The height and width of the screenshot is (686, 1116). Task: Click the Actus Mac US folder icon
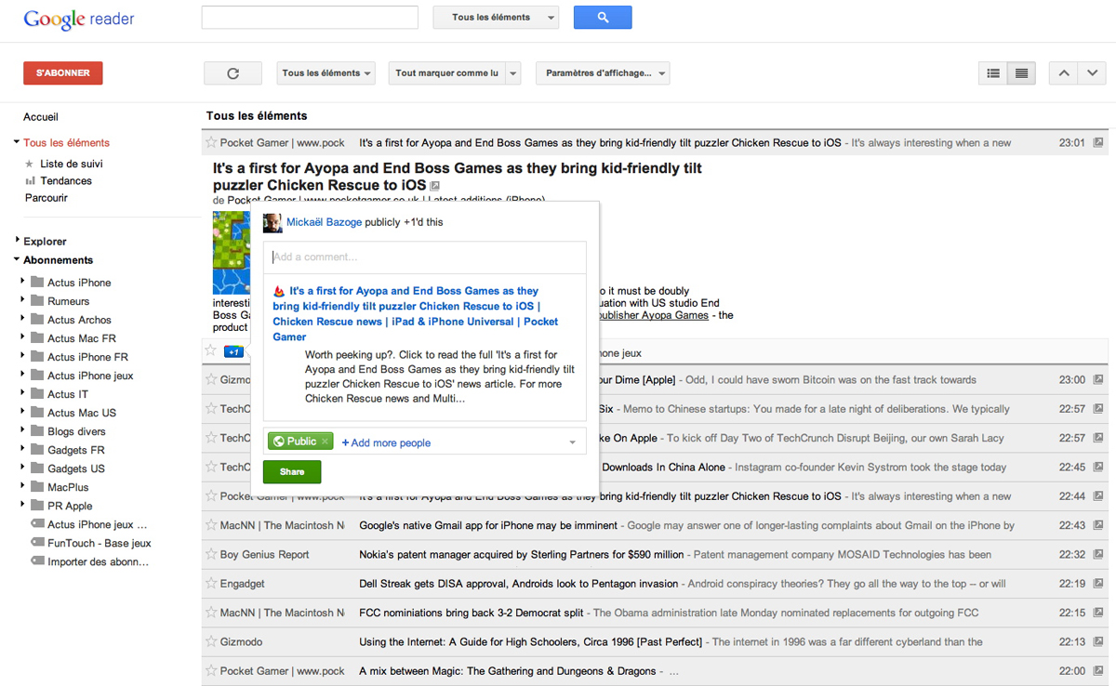37,413
